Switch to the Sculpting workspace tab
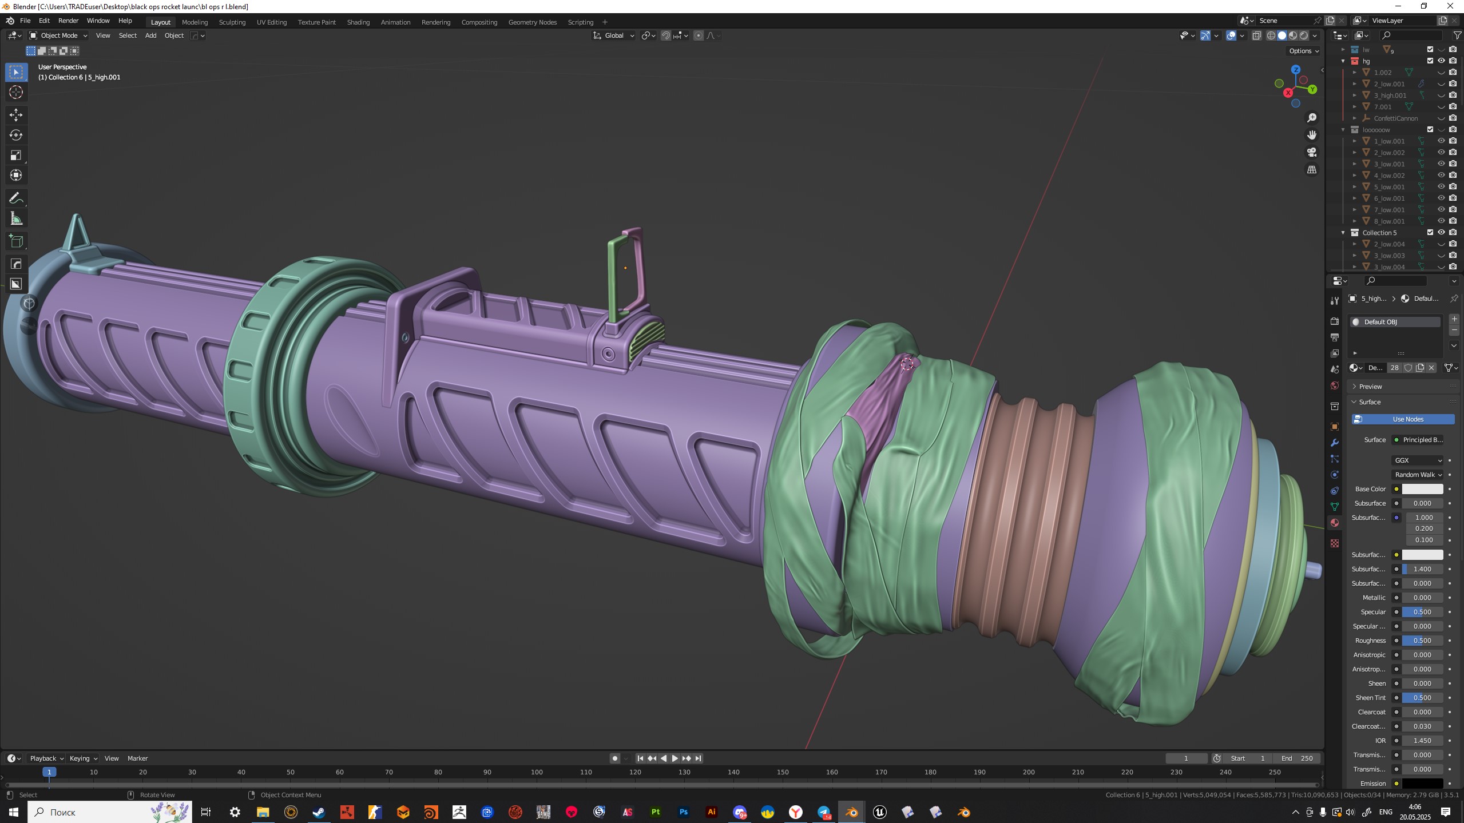The height and width of the screenshot is (823, 1464). (x=232, y=22)
